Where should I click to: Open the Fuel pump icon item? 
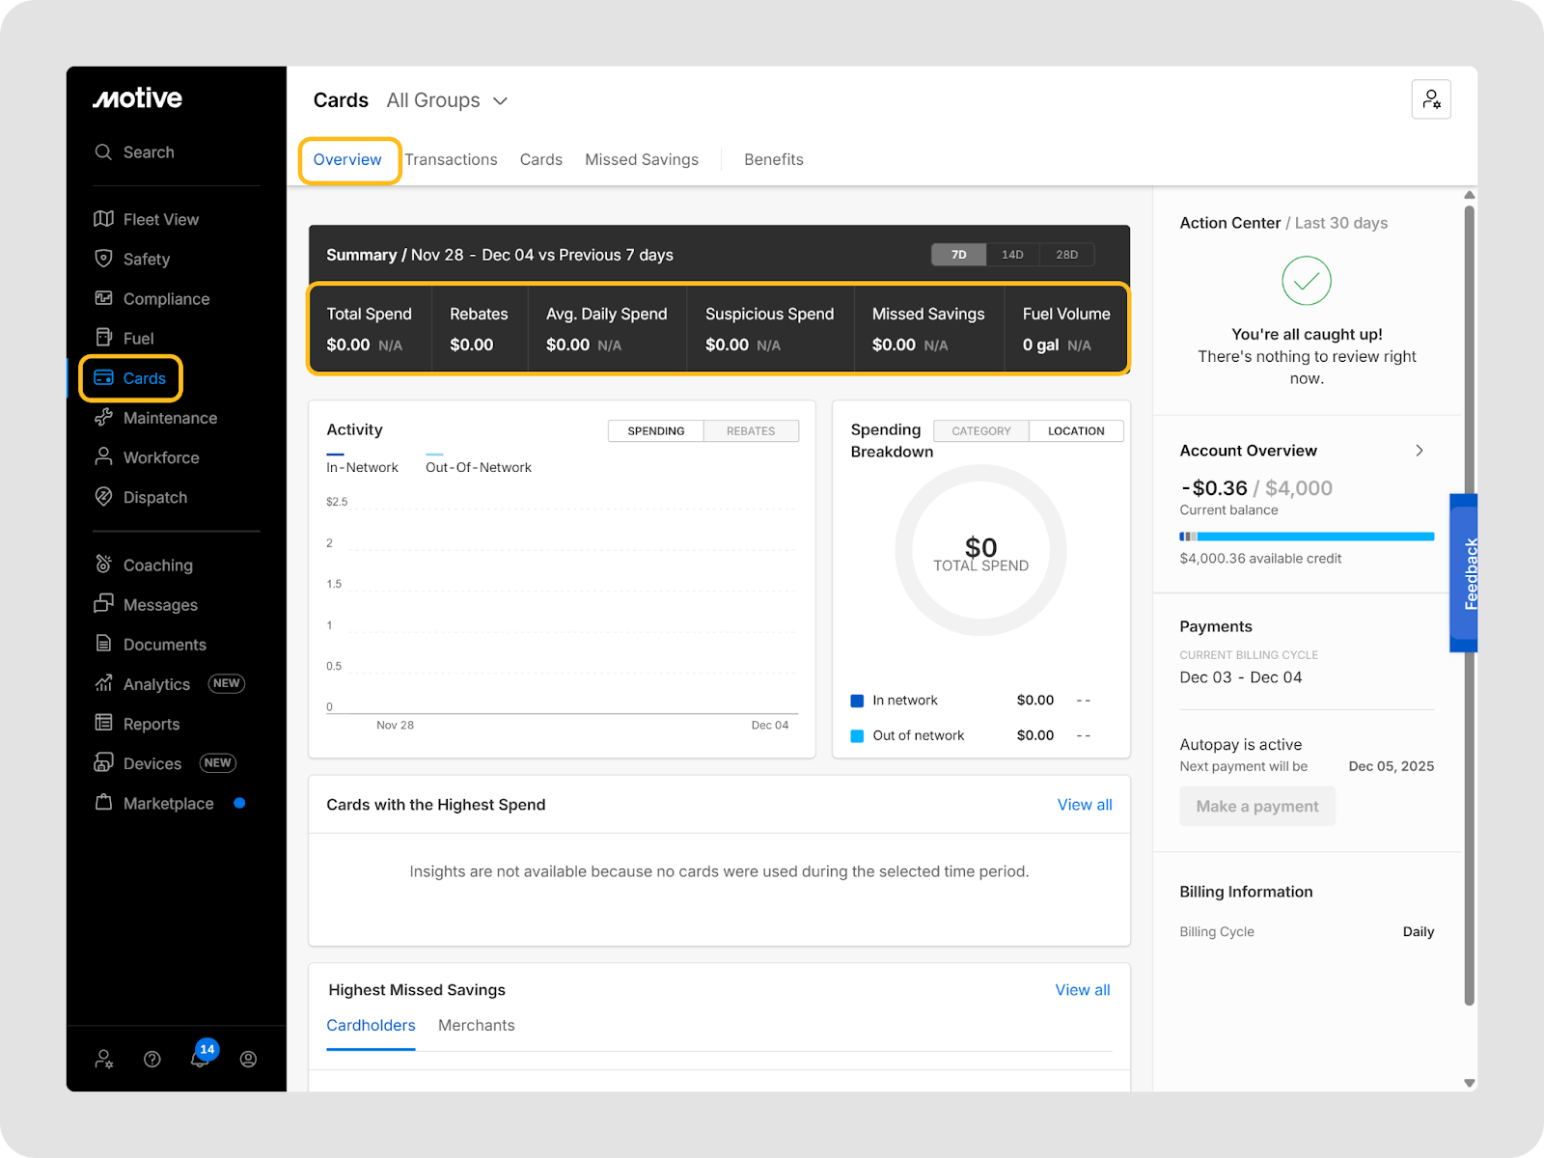click(103, 338)
